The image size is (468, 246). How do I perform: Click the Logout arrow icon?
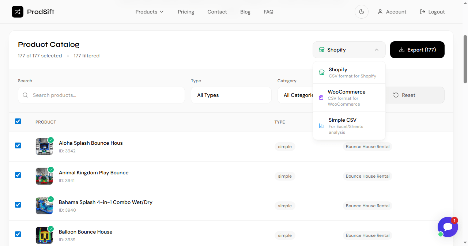[423, 12]
